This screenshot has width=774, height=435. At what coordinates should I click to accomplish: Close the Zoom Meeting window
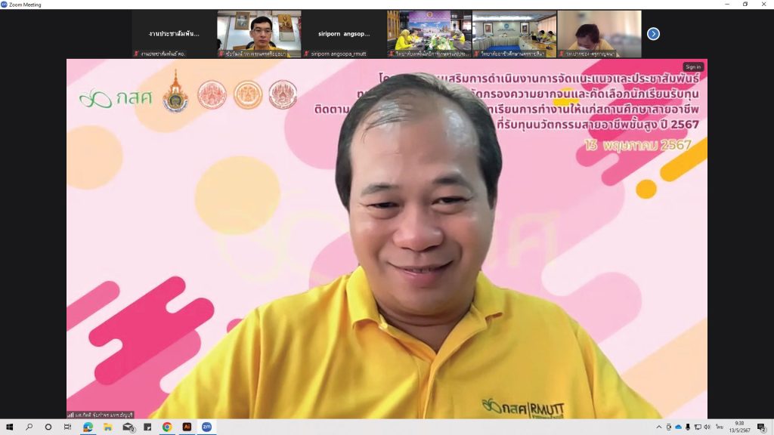point(763,5)
